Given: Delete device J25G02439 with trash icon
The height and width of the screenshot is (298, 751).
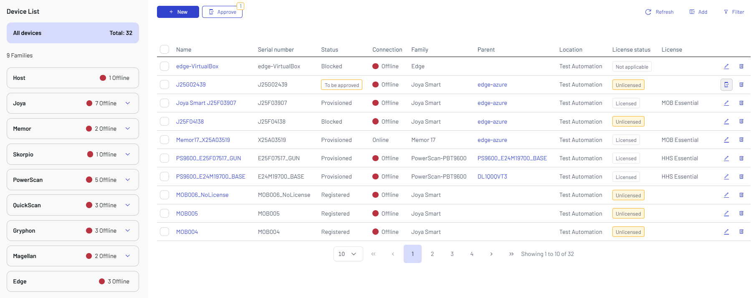Looking at the screenshot, I should (741, 84).
